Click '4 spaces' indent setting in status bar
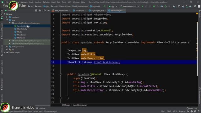This screenshot has width=201, height=113. pyautogui.click(x=182, y=111)
